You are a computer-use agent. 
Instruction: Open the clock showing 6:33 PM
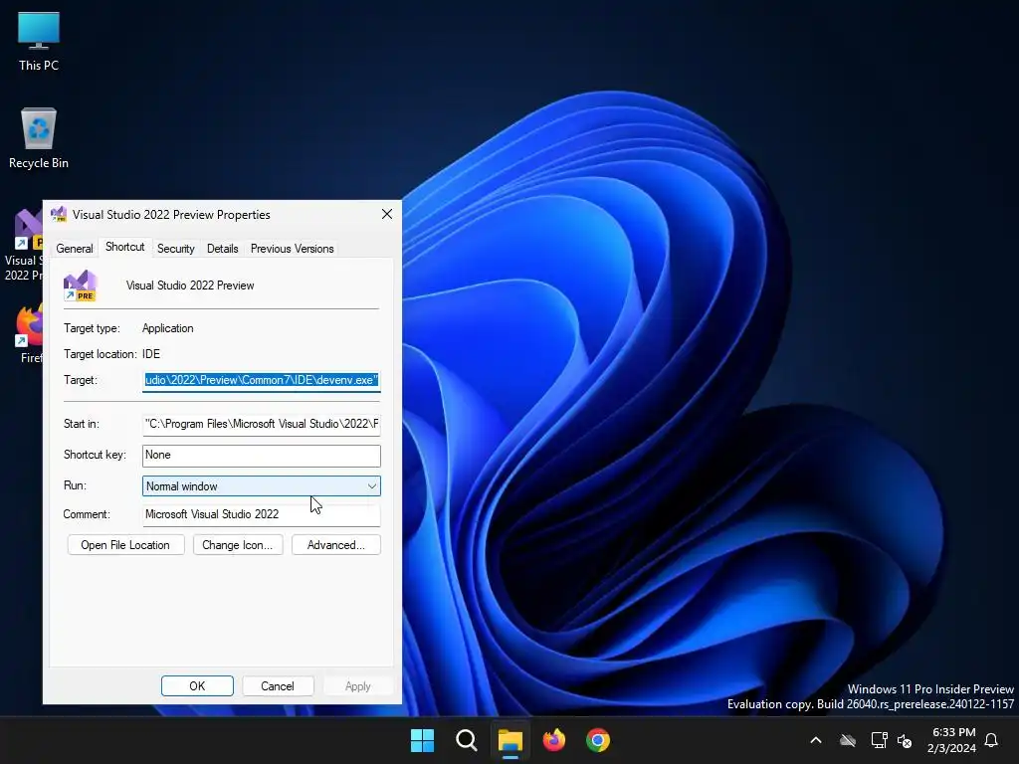point(953,740)
